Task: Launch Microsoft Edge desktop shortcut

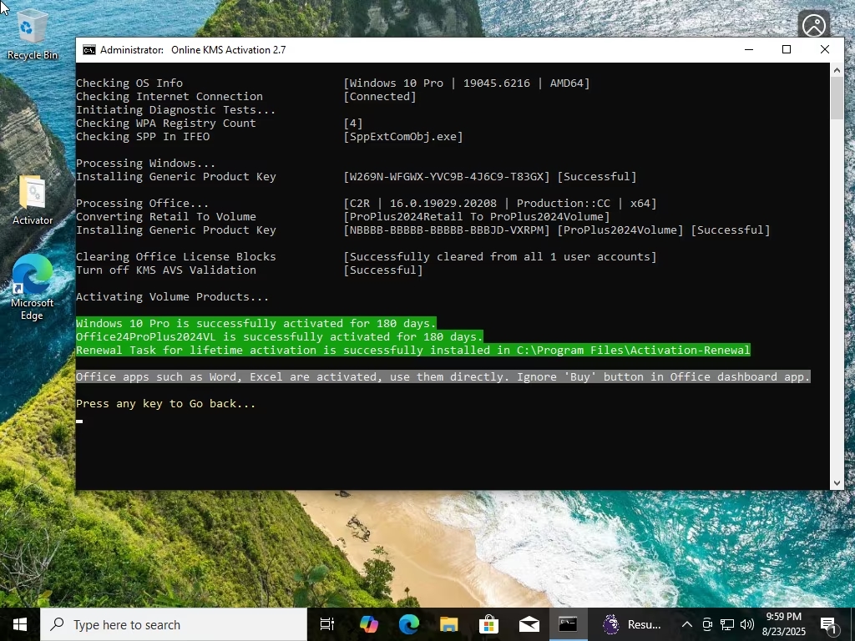Action: coord(32,287)
